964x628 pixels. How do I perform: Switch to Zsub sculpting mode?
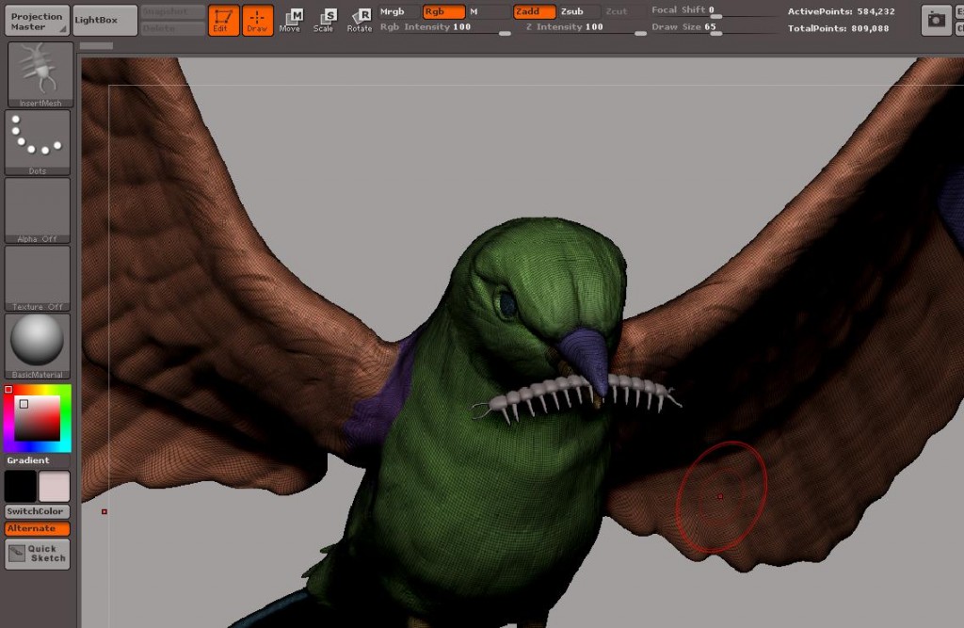tap(572, 11)
